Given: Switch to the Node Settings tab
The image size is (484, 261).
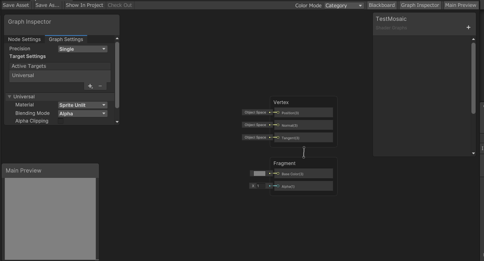Looking at the screenshot, I should tap(24, 39).
